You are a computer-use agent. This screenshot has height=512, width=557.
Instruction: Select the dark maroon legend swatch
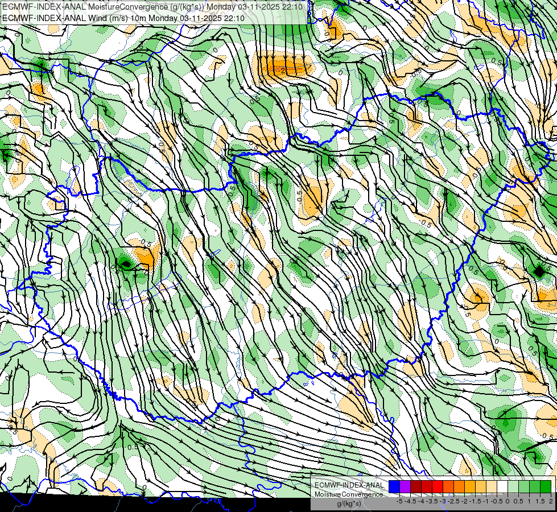click(x=416, y=486)
